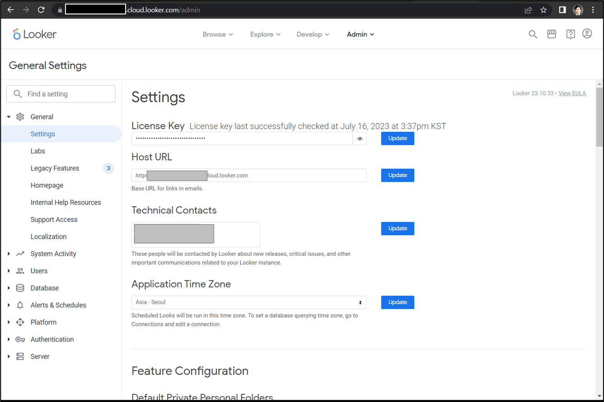
Task: Collapse the General section arrow
Action: point(9,117)
